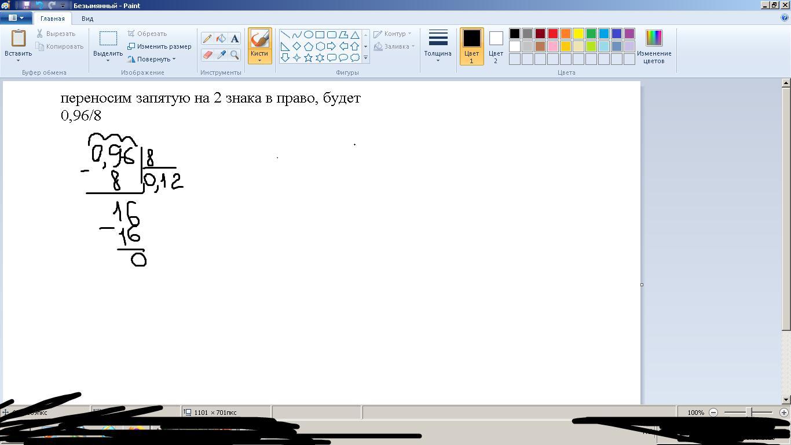Activate Цвет 1 foreground color box
This screenshot has height=445, width=791.
click(x=471, y=46)
